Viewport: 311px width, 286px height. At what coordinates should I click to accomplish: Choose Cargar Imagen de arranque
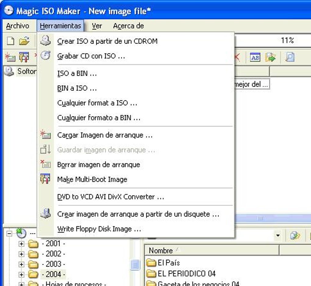136,135
